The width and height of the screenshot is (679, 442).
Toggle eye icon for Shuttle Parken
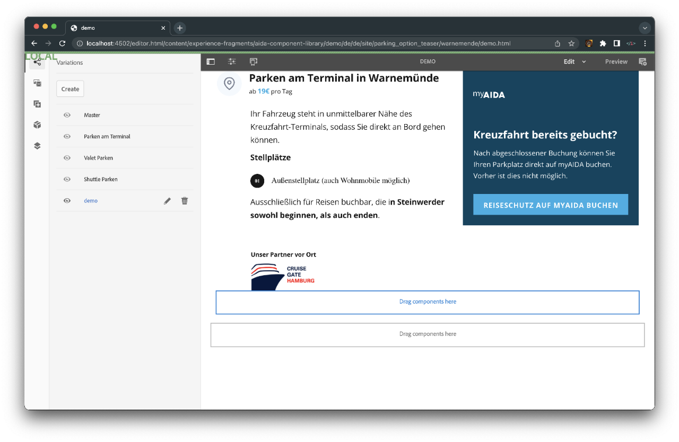[x=67, y=179]
